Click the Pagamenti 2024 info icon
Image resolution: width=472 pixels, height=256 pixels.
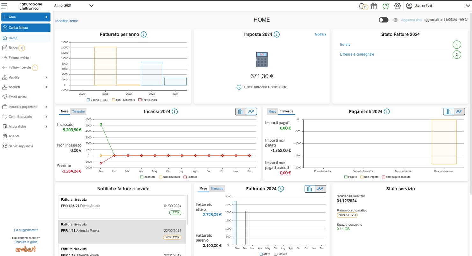coord(387,112)
